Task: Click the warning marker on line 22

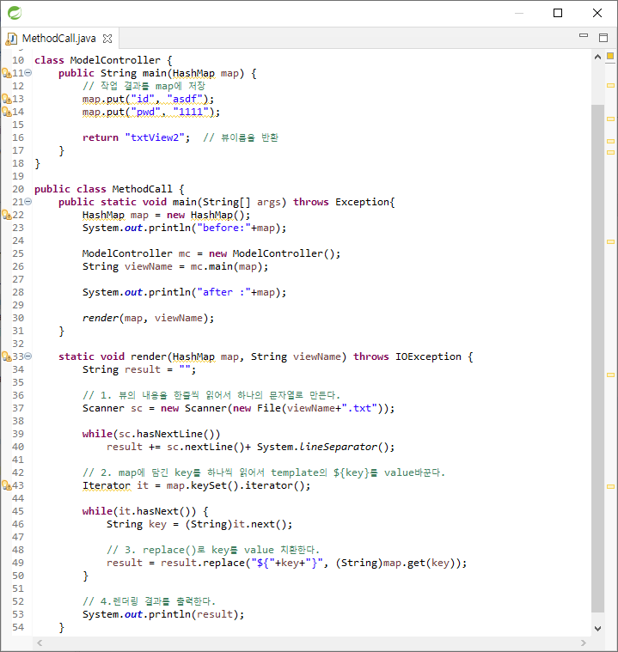Action: pos(7,215)
